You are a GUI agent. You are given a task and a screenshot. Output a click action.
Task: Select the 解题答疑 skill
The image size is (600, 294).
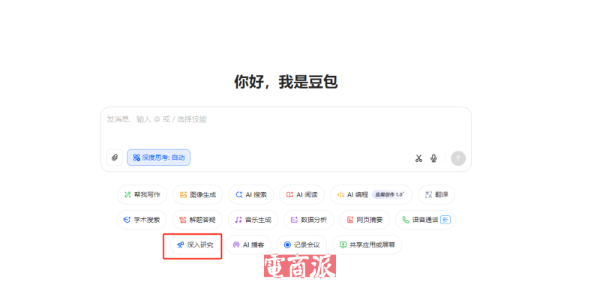[197, 220]
